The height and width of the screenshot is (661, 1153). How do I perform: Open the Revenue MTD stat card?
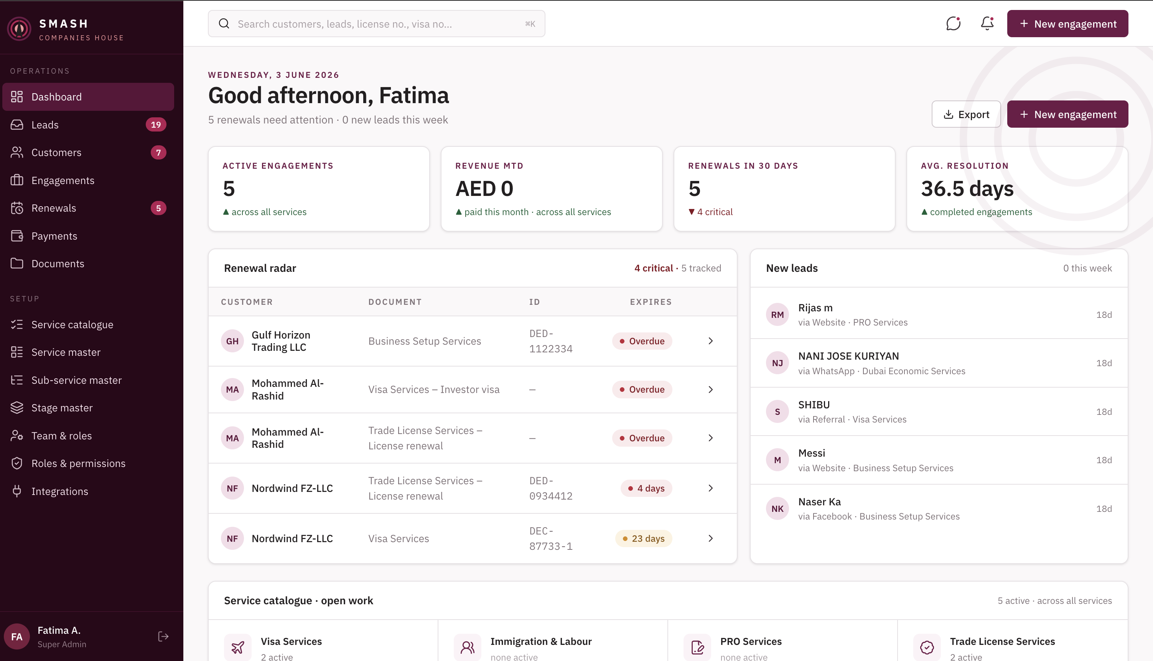[x=551, y=189]
